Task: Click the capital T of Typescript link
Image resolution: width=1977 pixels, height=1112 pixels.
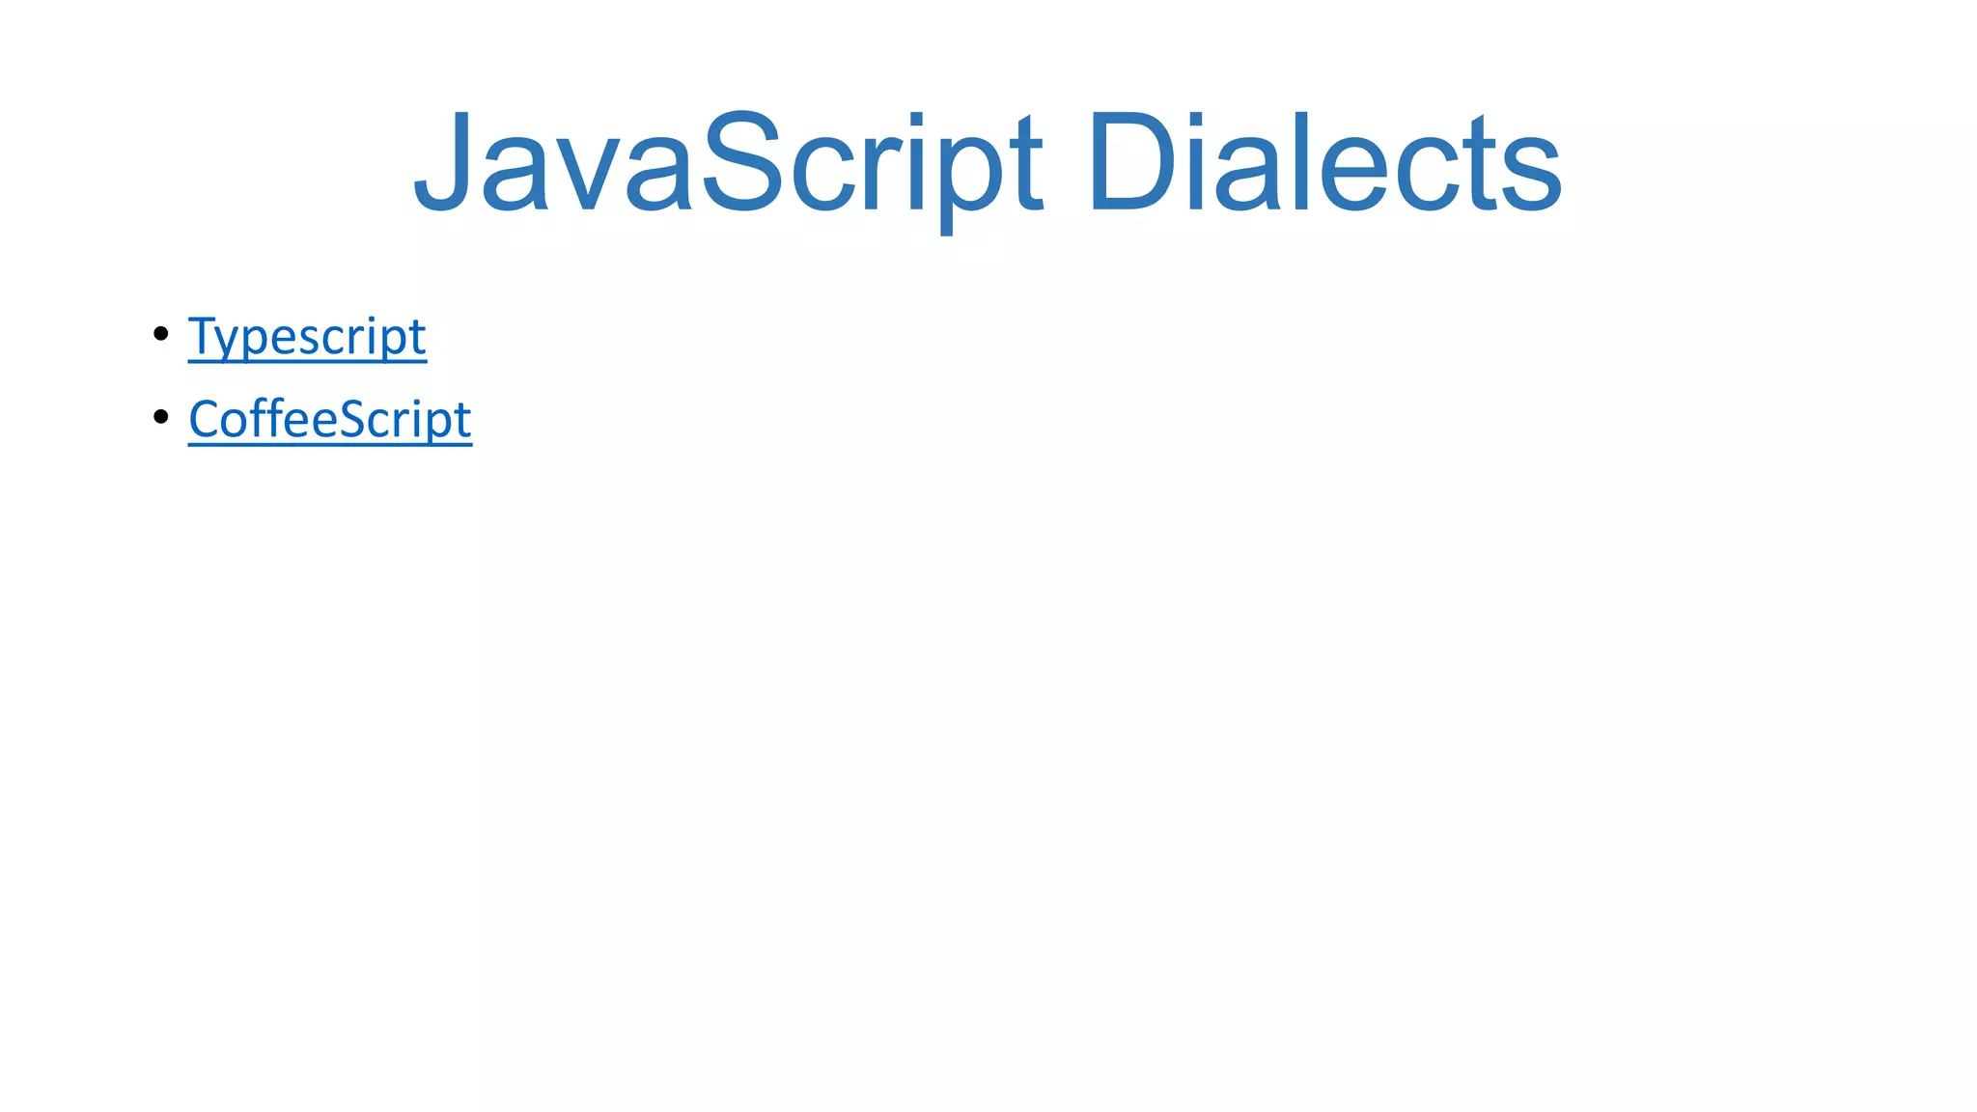Action: click(x=202, y=335)
